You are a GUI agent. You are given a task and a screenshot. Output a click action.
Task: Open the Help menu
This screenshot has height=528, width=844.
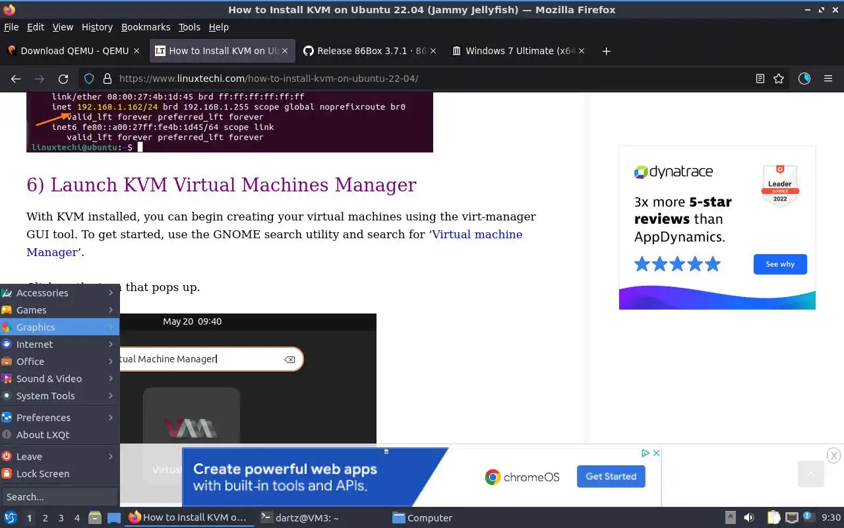[218, 27]
